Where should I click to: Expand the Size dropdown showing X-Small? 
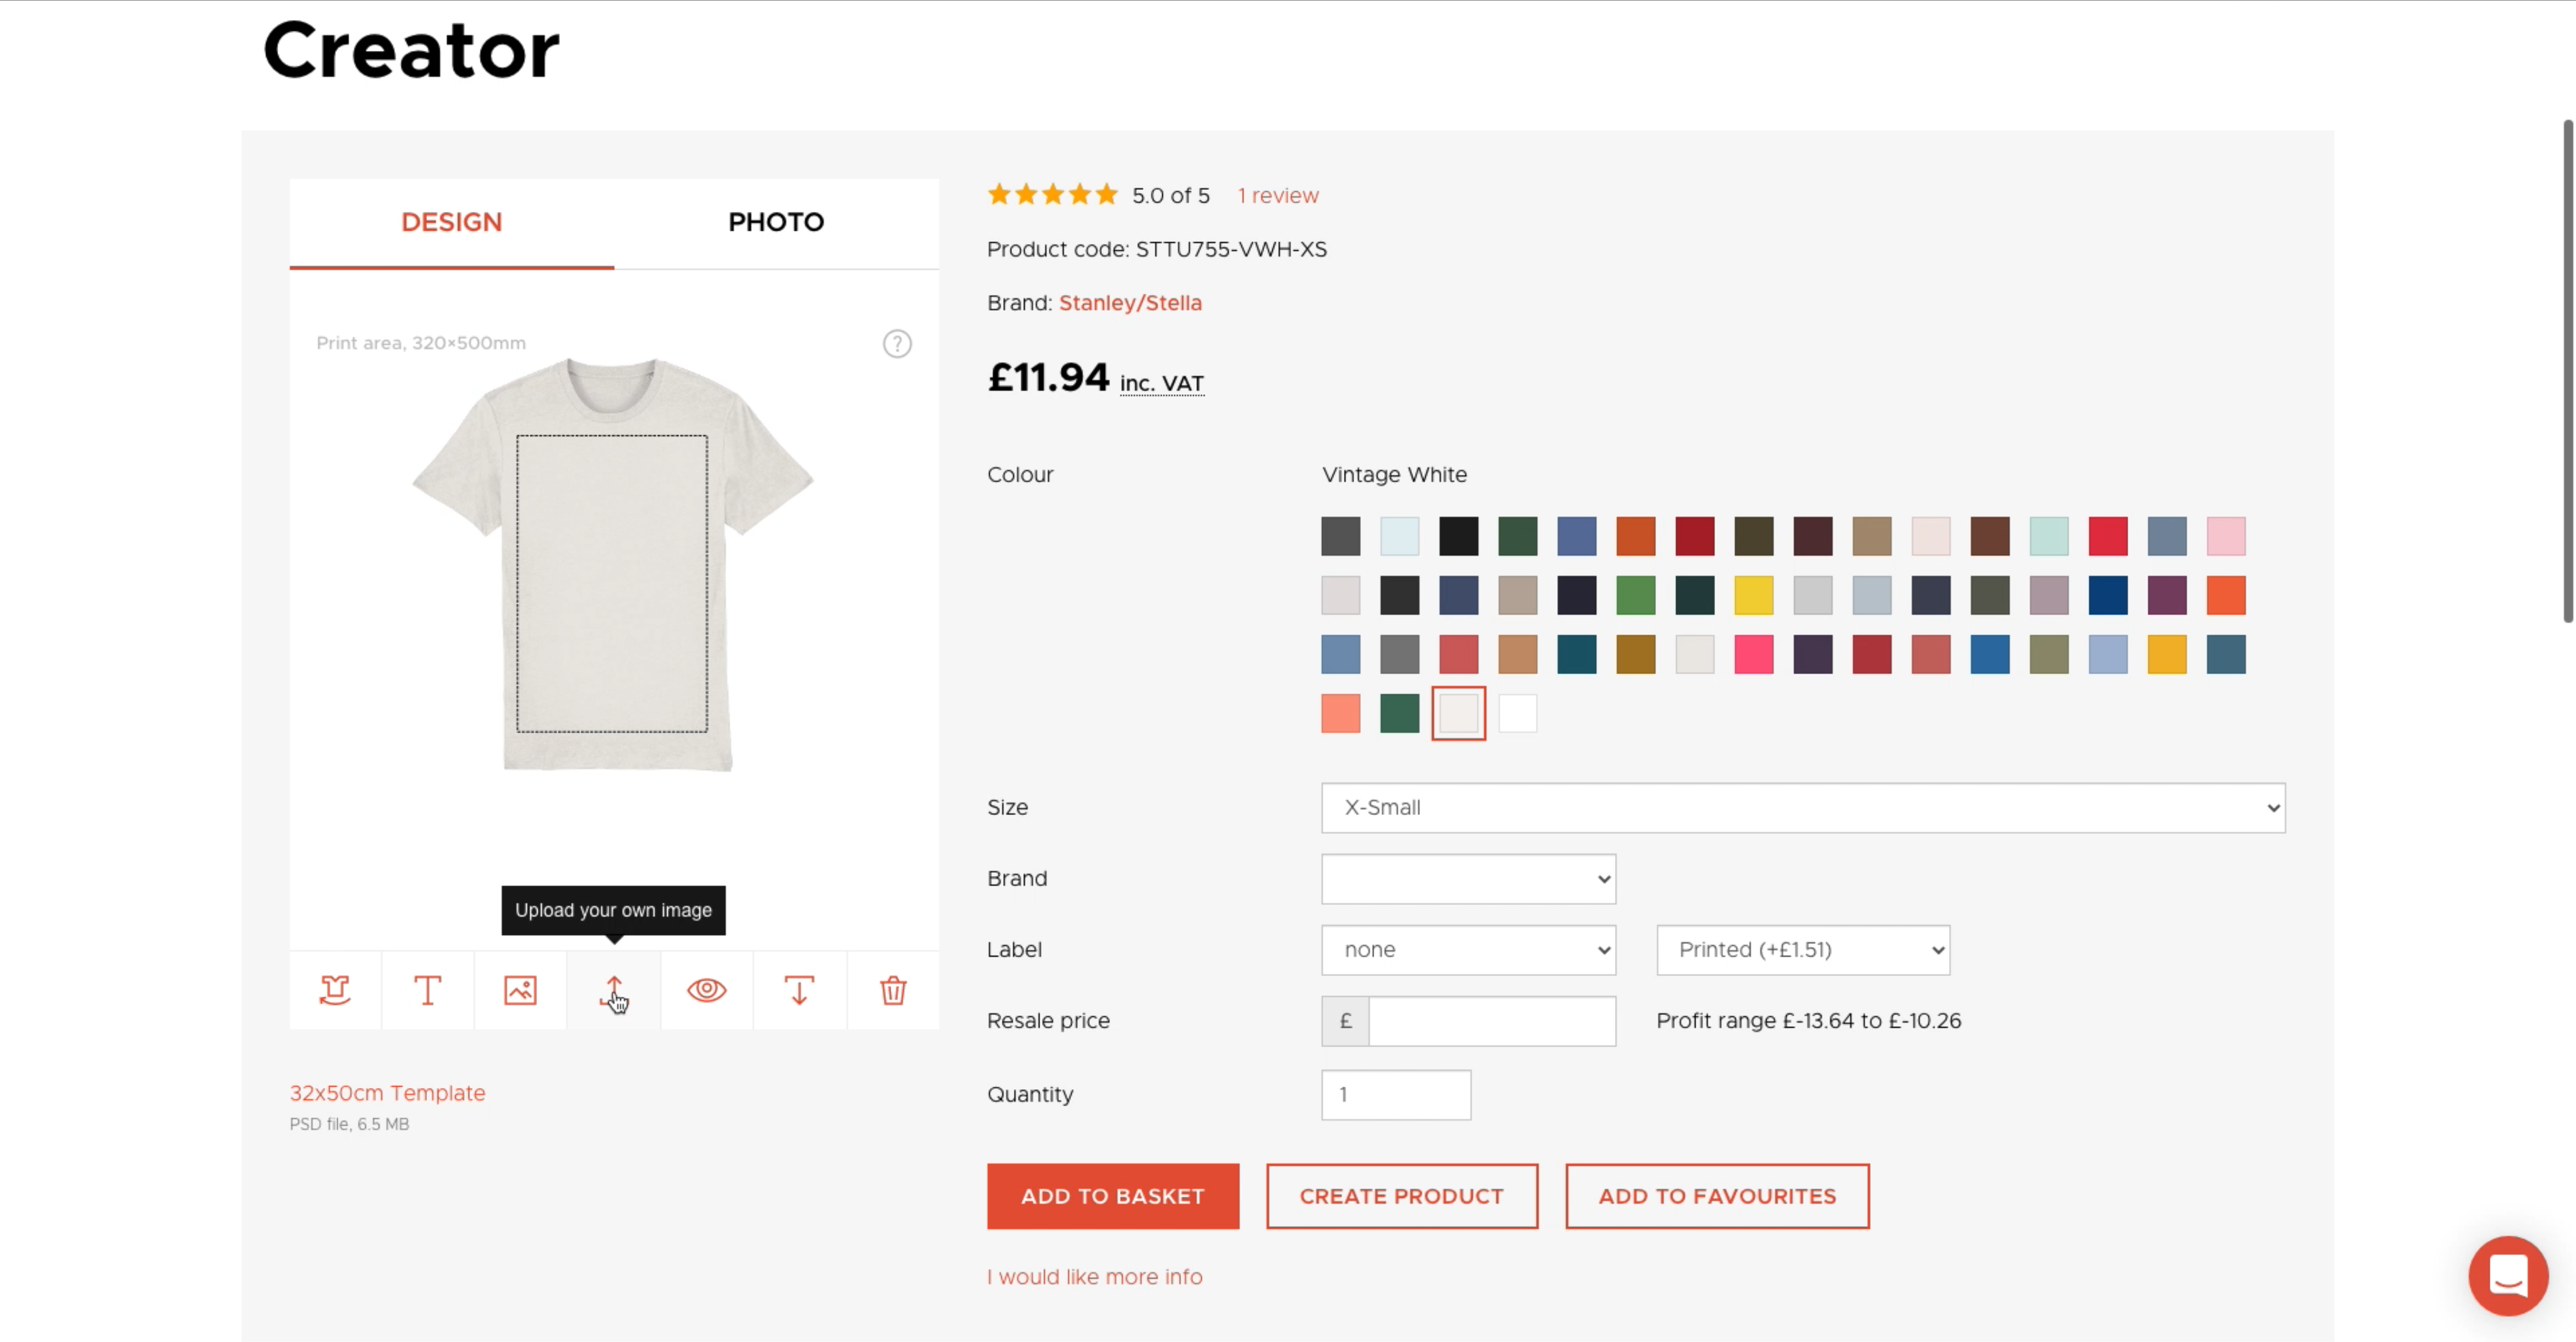pos(1802,808)
